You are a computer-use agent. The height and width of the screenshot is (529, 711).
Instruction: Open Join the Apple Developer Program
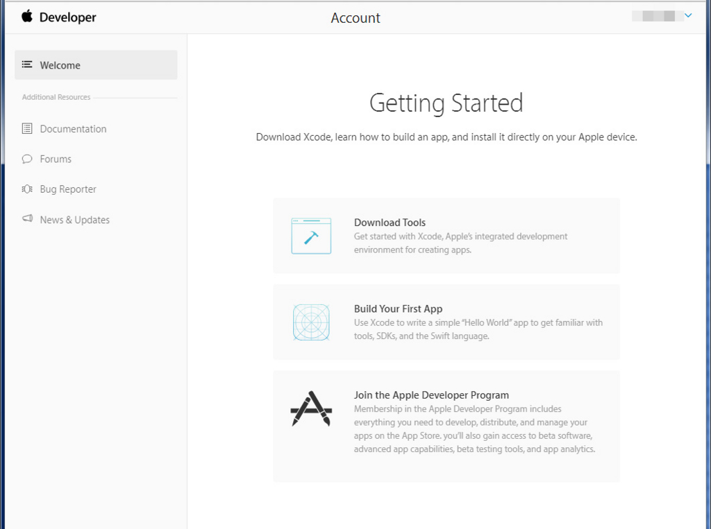click(431, 395)
